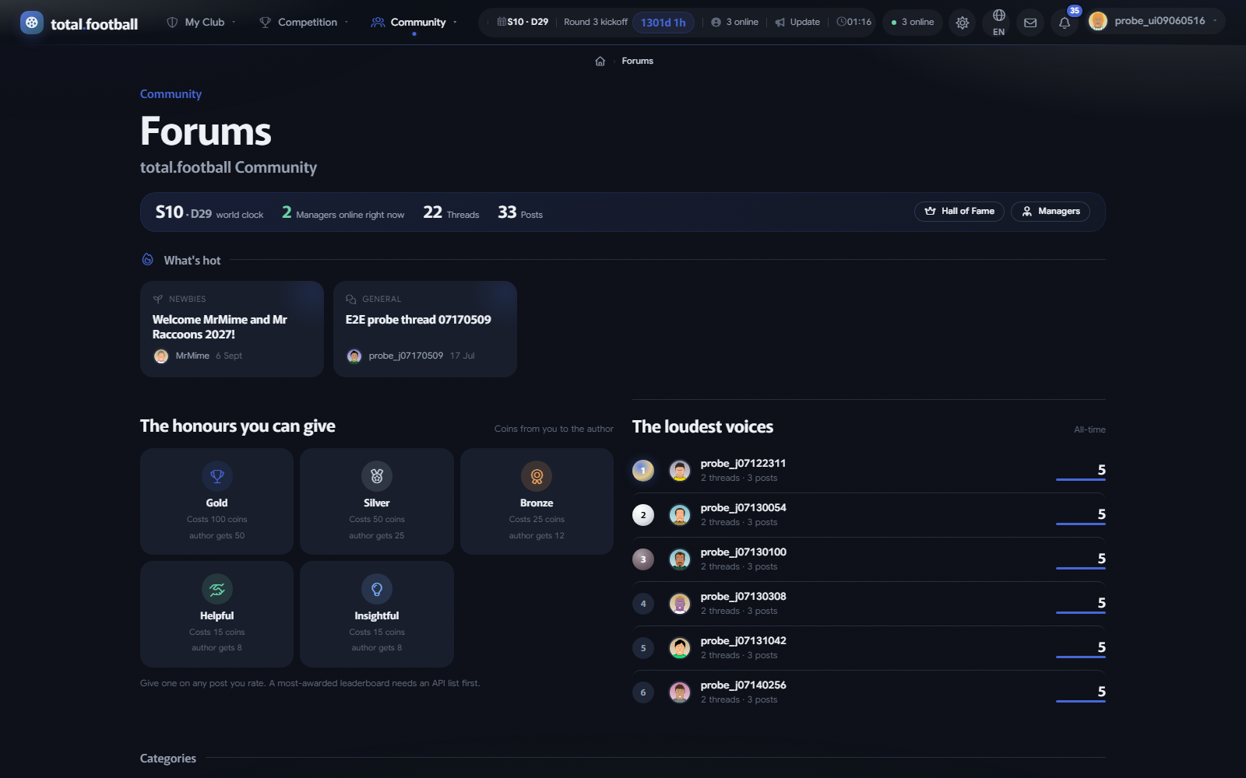Viewport: 1246px width, 778px height.
Task: Click the Helpful handshake honour icon
Action: [x=217, y=589]
